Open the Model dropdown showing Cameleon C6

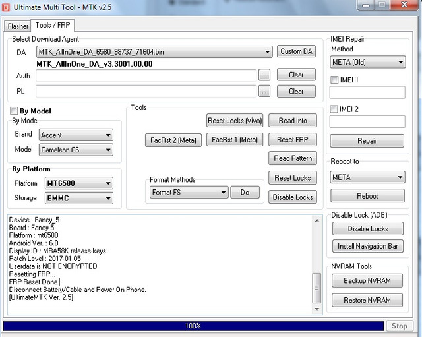coord(76,150)
